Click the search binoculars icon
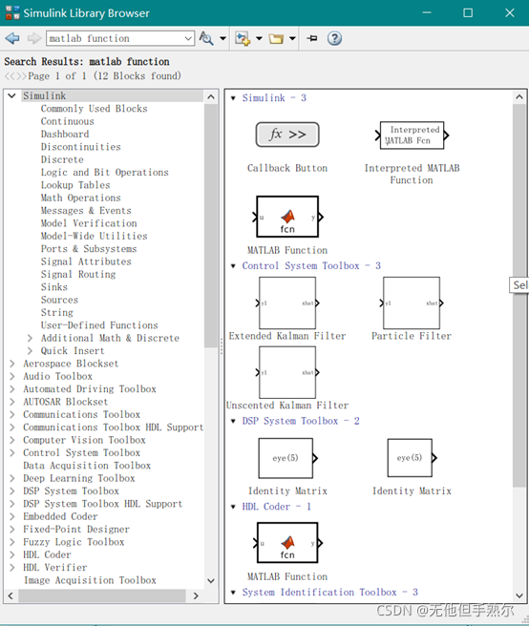Image resolution: width=529 pixels, height=626 pixels. click(206, 38)
